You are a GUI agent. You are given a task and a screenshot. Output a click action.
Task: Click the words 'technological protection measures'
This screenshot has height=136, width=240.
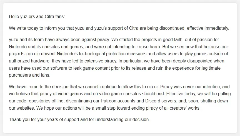pyautogui.click(x=121, y=54)
